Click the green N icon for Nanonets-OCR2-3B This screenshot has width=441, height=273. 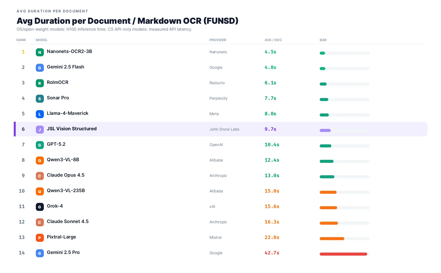point(40,52)
